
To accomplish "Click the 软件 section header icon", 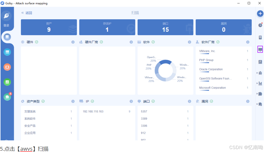I will pos(139,42).
